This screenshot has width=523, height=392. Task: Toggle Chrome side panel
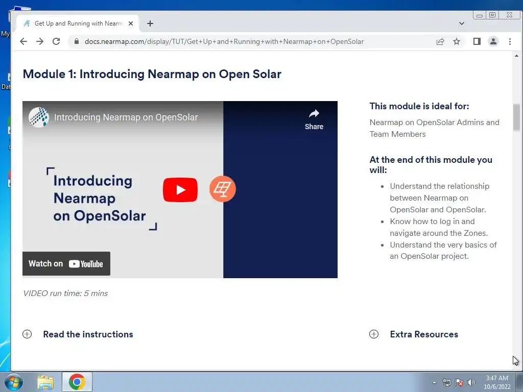pyautogui.click(x=477, y=41)
